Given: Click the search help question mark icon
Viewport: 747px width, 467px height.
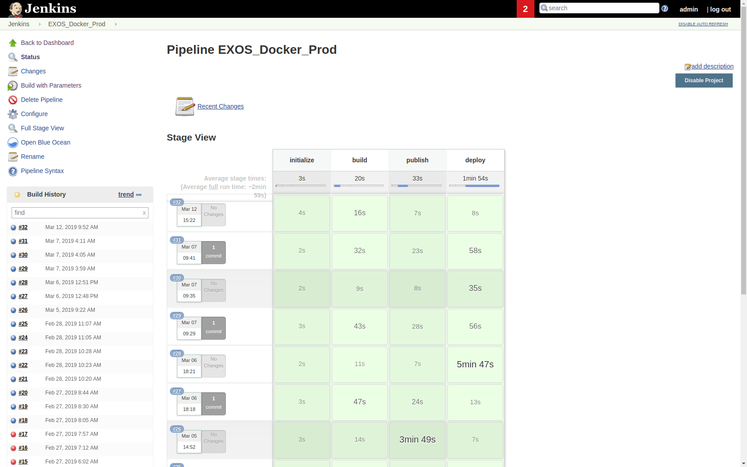Looking at the screenshot, I should [665, 8].
